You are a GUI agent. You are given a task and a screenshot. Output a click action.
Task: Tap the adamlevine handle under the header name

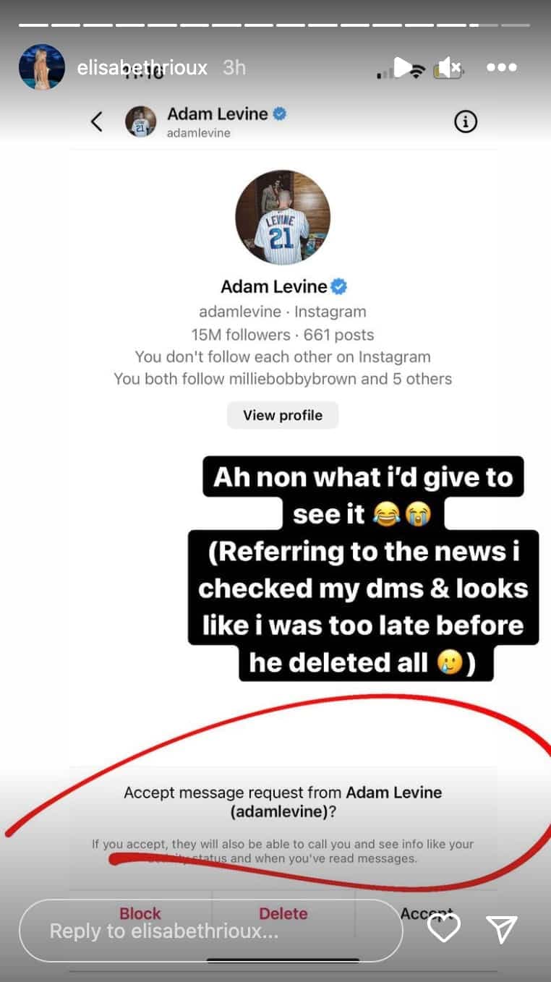pyautogui.click(x=199, y=133)
